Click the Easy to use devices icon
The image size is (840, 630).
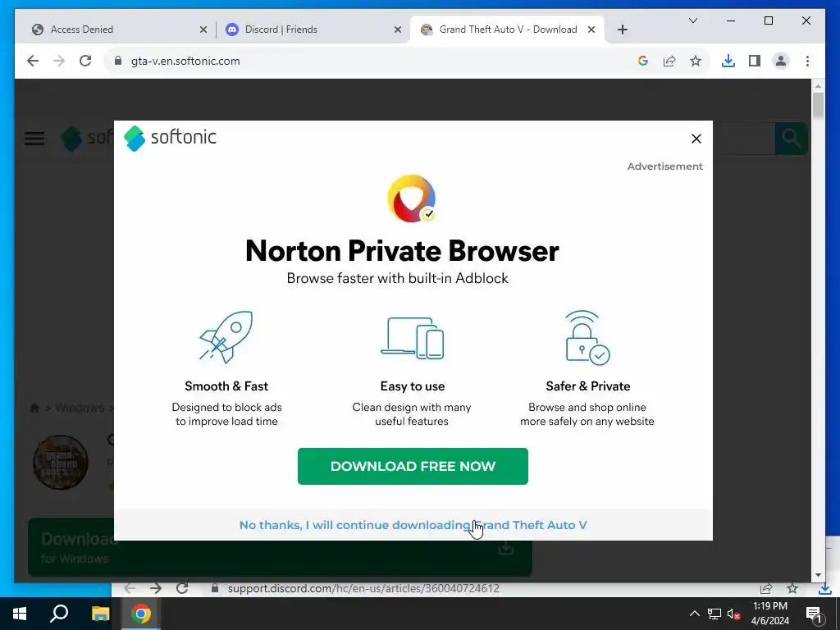tap(412, 338)
